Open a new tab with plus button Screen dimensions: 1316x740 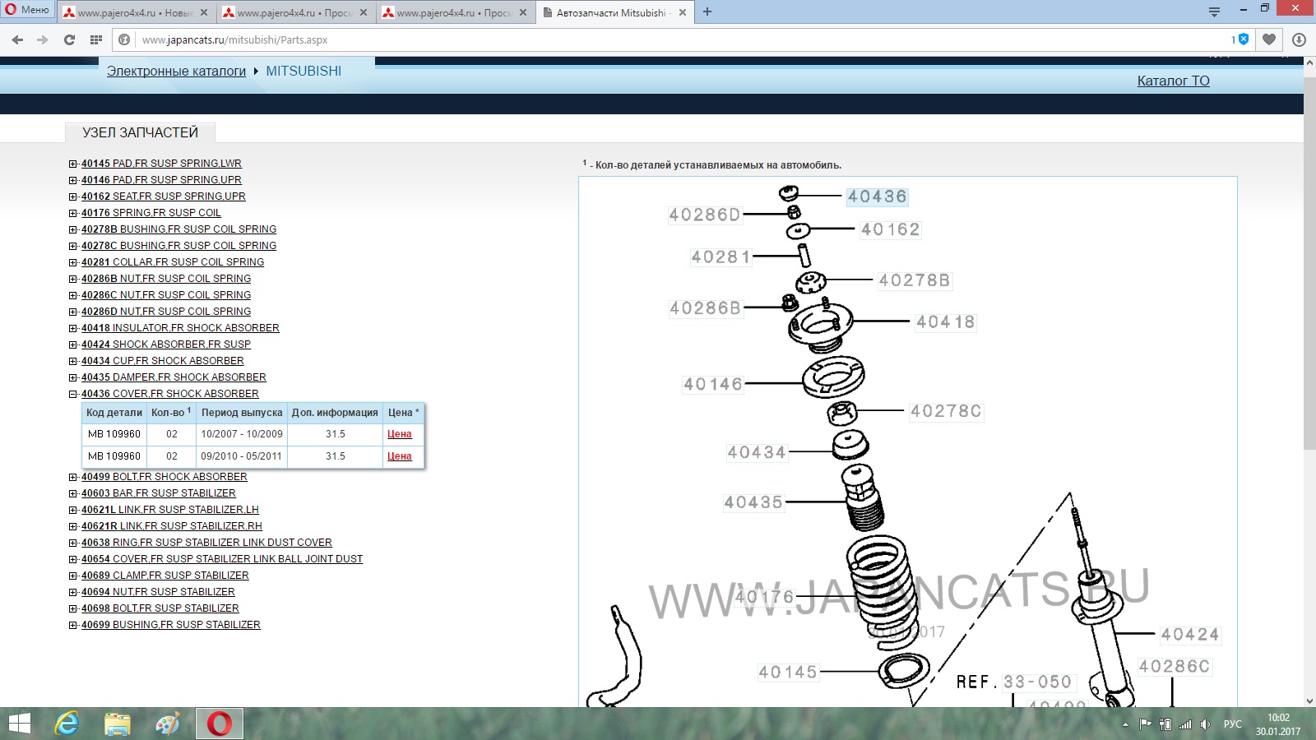point(707,12)
